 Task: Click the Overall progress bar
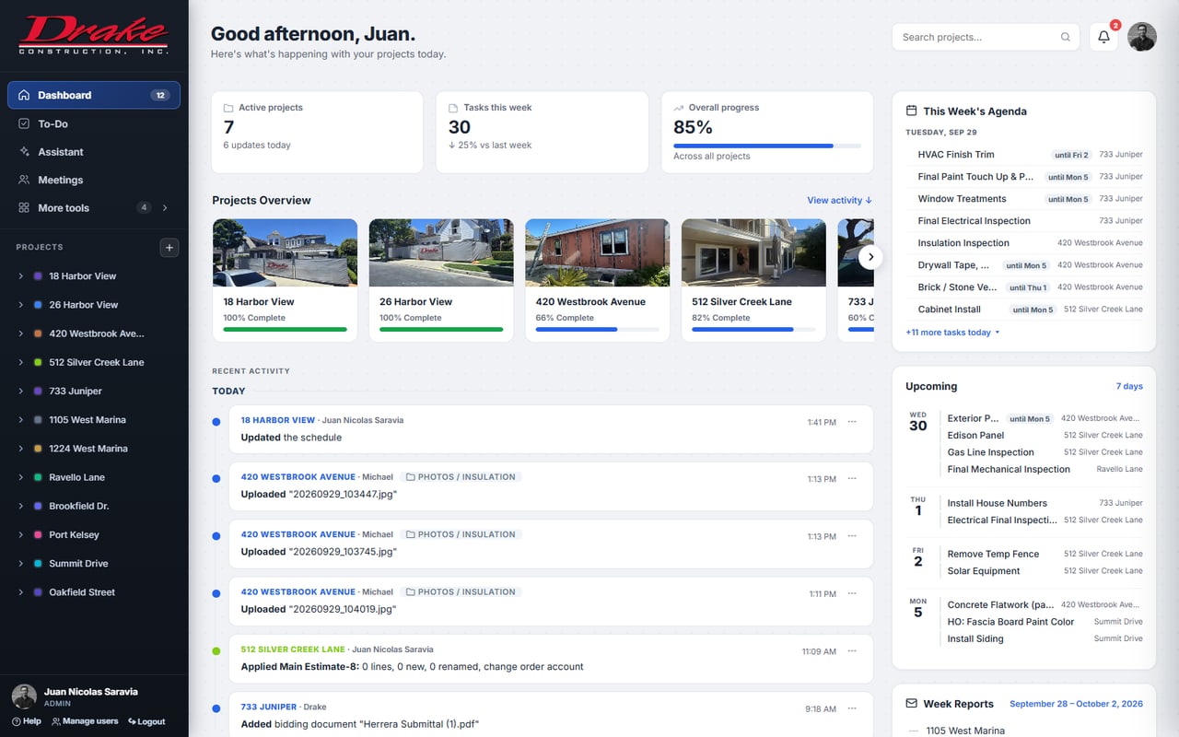click(767, 146)
